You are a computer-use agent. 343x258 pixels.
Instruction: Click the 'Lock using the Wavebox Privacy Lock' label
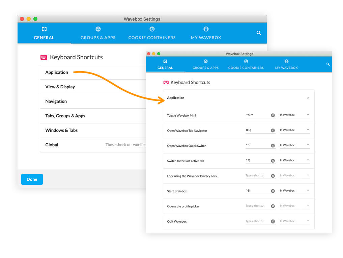(x=192, y=176)
